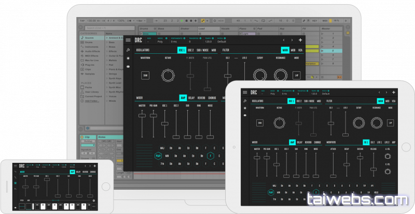
Task: Click the sun icon in laptop DRC sidebar
Action: (128, 58)
